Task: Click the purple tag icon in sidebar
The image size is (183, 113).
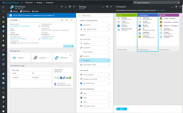Action: tap(3, 50)
